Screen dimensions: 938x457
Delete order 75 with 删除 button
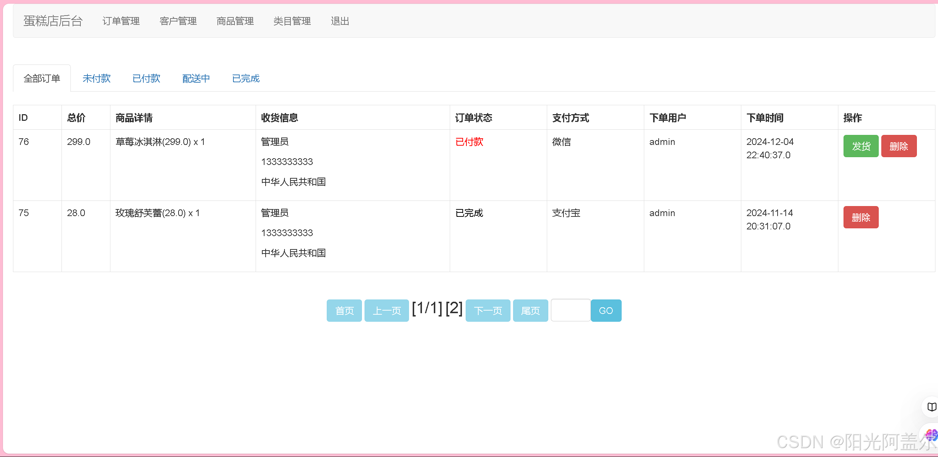[861, 217]
